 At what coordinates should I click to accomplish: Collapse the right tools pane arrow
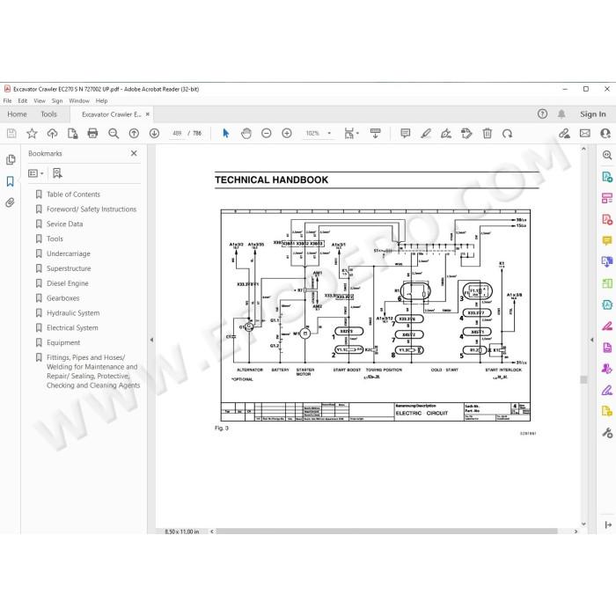tap(592, 340)
